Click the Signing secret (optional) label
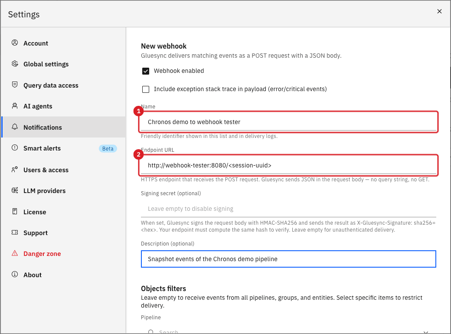The image size is (451, 334). pyautogui.click(x=171, y=193)
